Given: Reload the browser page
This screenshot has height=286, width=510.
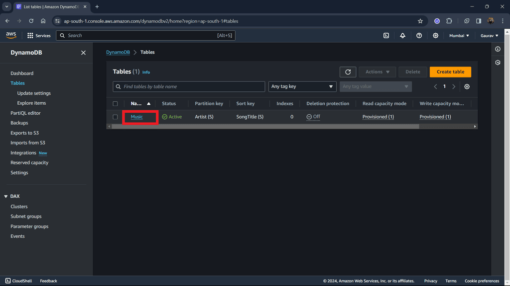Looking at the screenshot, I should pyautogui.click(x=31, y=21).
